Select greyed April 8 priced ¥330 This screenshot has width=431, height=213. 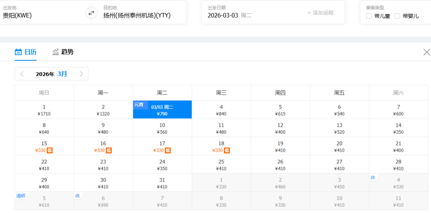(221, 201)
